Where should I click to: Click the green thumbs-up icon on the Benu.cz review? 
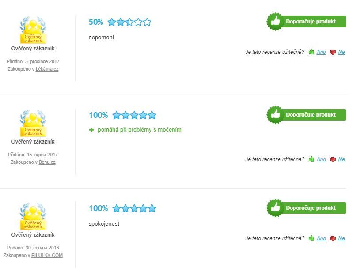(311, 159)
